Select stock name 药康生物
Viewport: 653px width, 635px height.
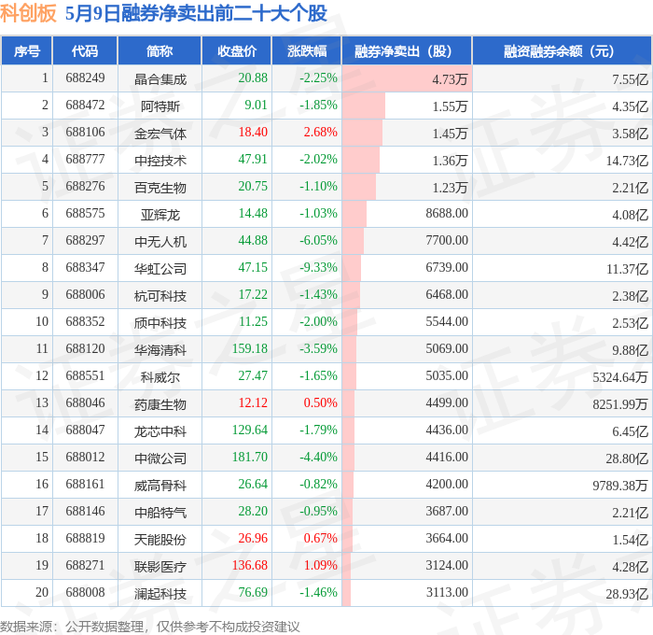[x=160, y=404]
